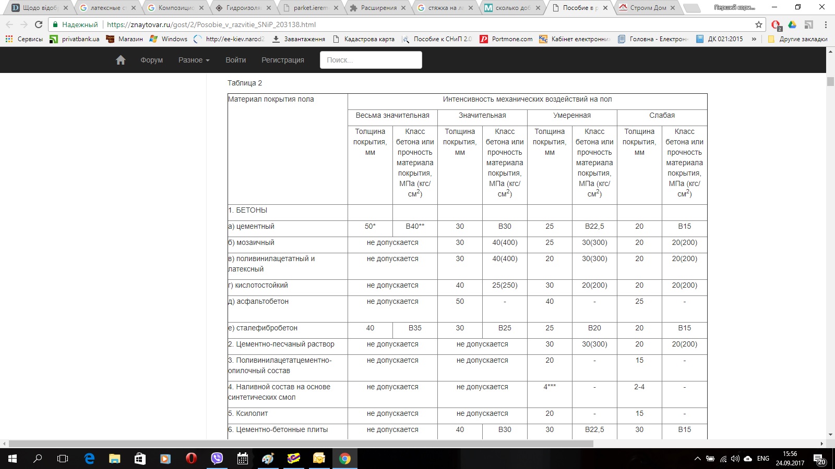Reload the page with the refresh icon
835x469 pixels.
pyautogui.click(x=39, y=24)
